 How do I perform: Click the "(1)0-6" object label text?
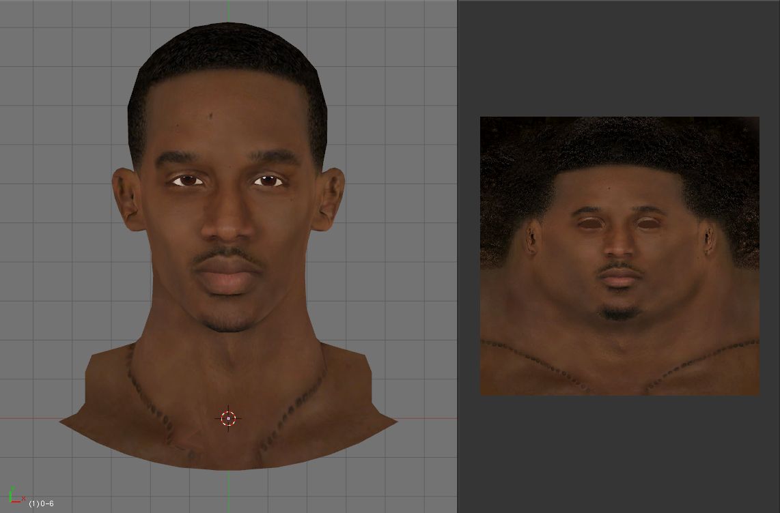[41, 503]
